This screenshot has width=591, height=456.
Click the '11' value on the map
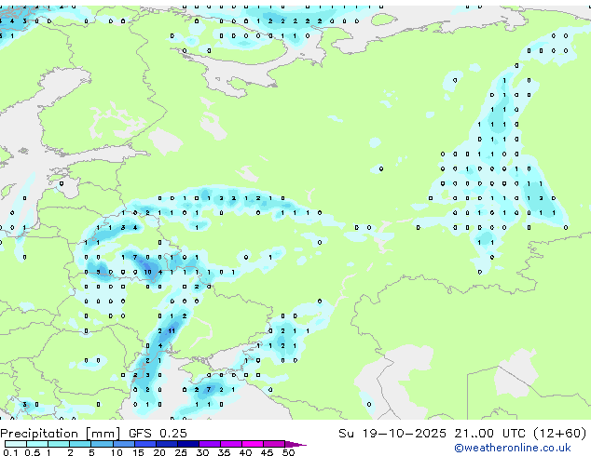(x=172, y=331)
